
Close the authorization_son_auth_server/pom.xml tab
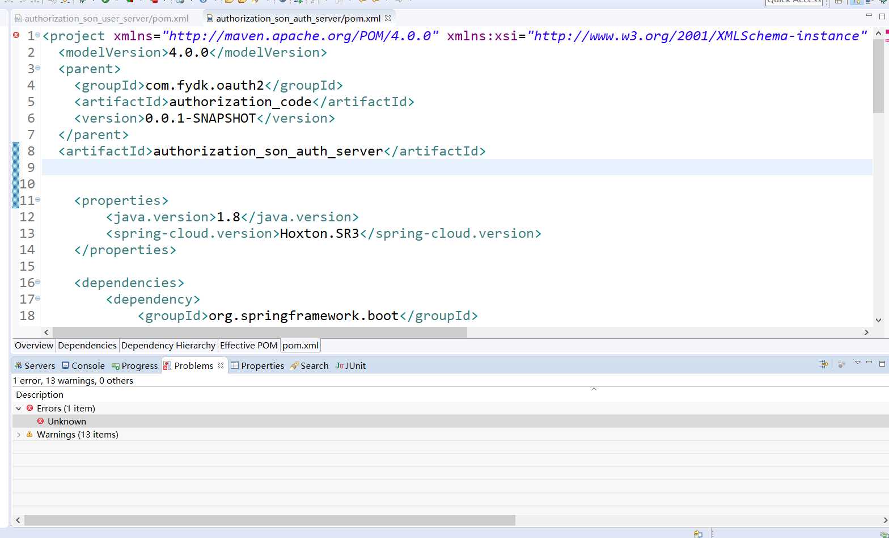click(x=388, y=18)
